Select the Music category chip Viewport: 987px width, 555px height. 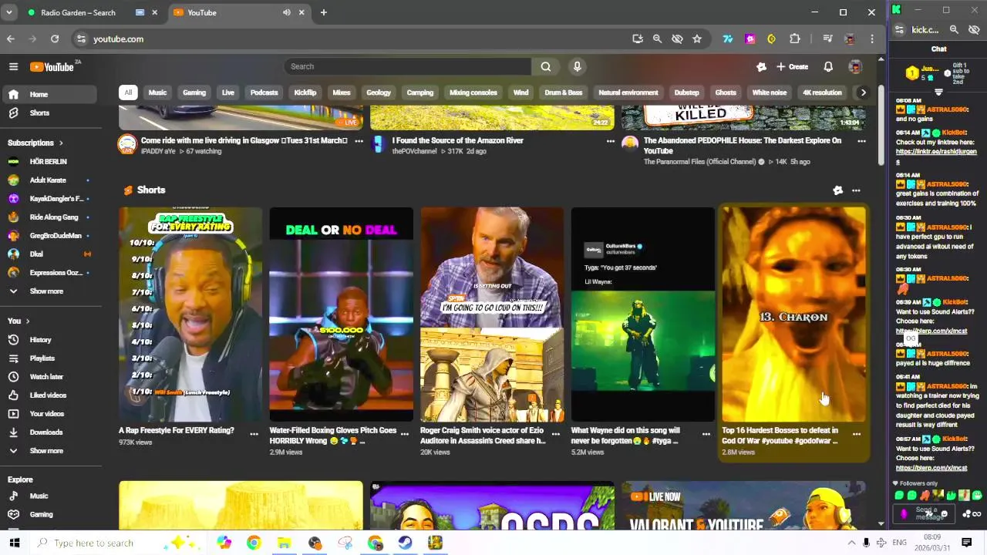pos(157,92)
